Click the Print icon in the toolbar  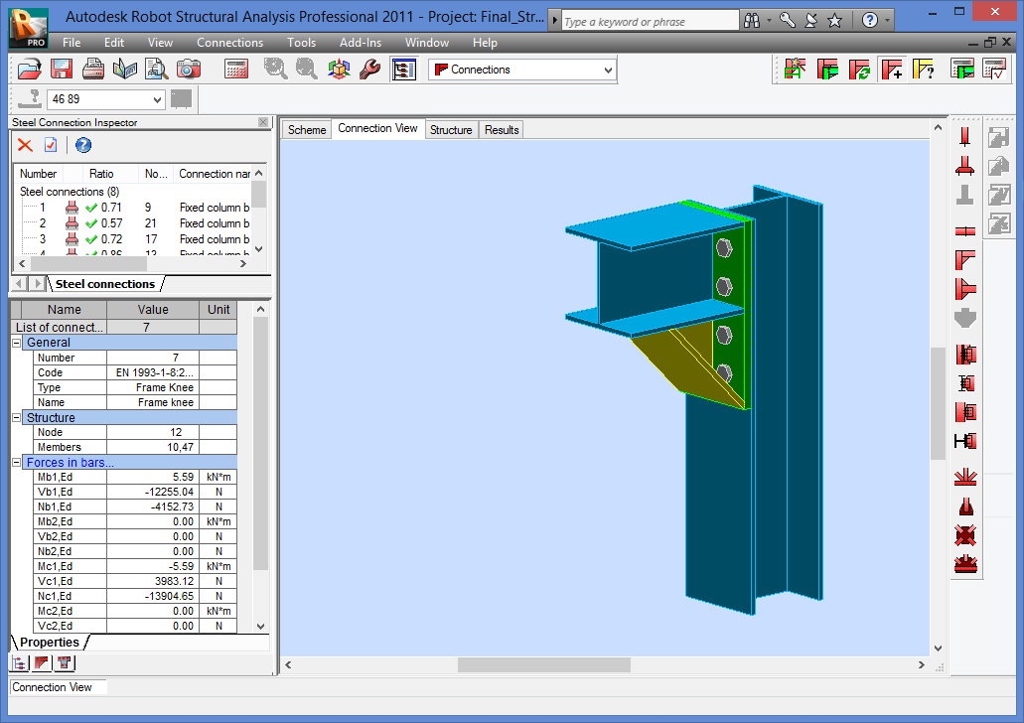point(93,70)
